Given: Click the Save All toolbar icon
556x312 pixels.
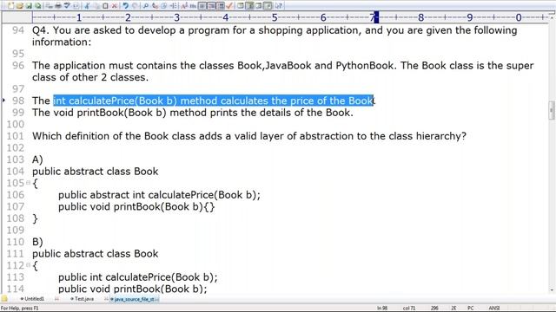Looking at the screenshot, I should pos(37,6).
